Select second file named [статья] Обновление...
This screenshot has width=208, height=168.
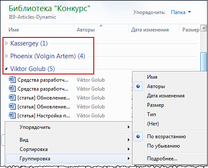[x=43, y=107]
